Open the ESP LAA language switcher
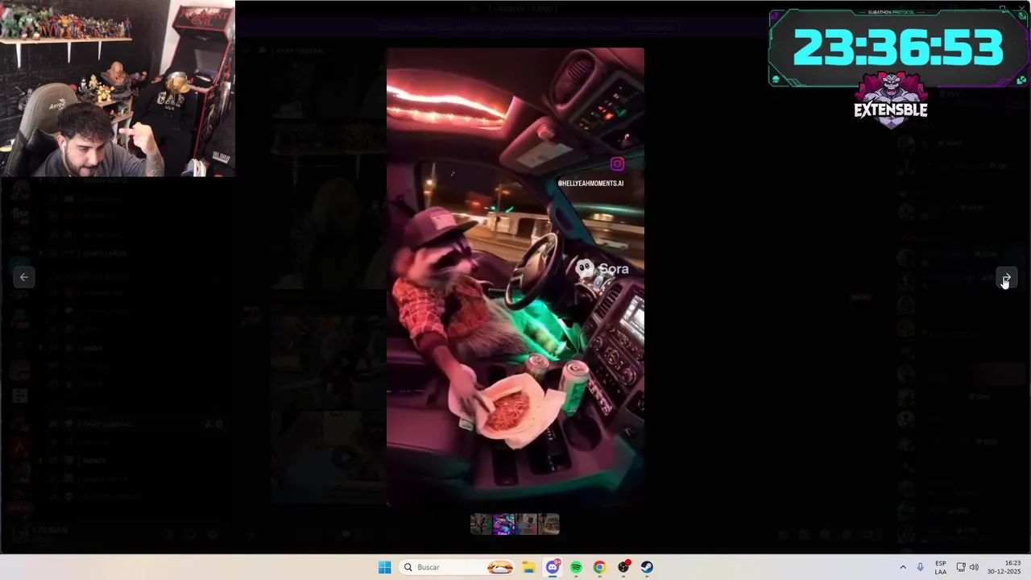This screenshot has height=580, width=1031. click(x=941, y=567)
